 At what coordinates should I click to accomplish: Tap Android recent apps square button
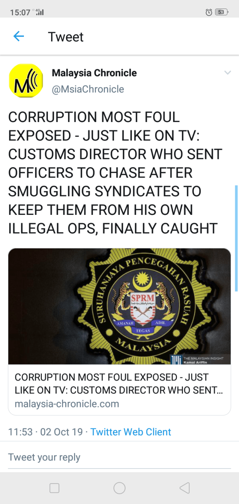tap(55, 488)
